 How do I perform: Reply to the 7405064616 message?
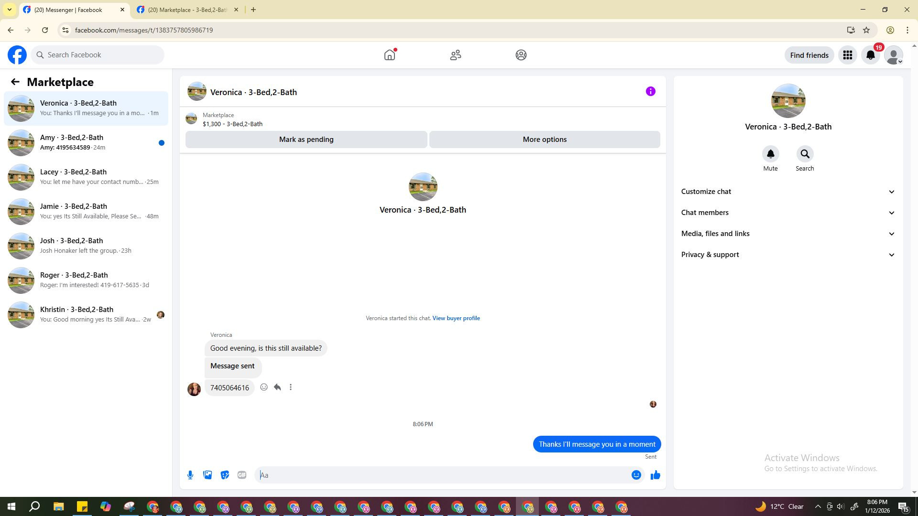pos(277,387)
